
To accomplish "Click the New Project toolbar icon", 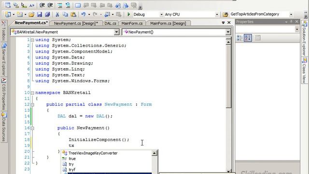I will coord(8,14).
